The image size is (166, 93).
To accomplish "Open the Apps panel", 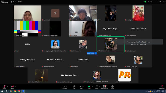I will point(97,87).
